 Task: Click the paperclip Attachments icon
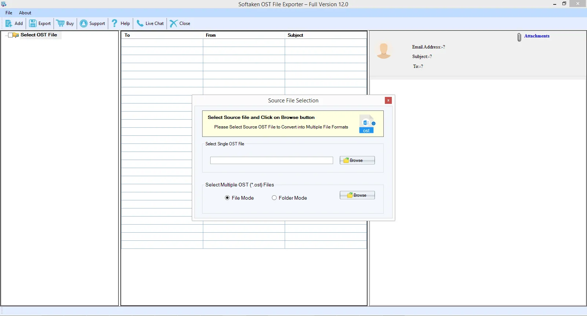point(519,37)
